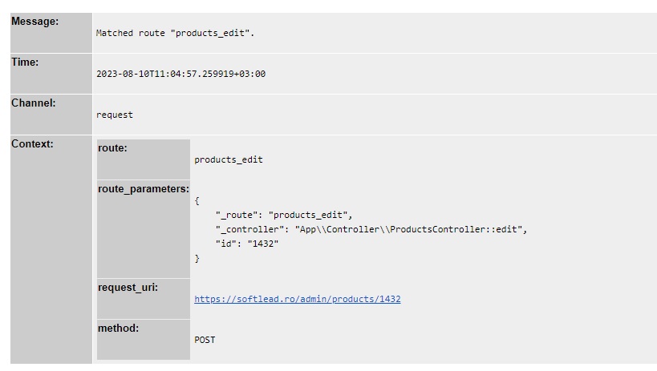This screenshot has height=371, width=657.
Task: Click the "id": "1432" JSON line
Action: click(246, 244)
